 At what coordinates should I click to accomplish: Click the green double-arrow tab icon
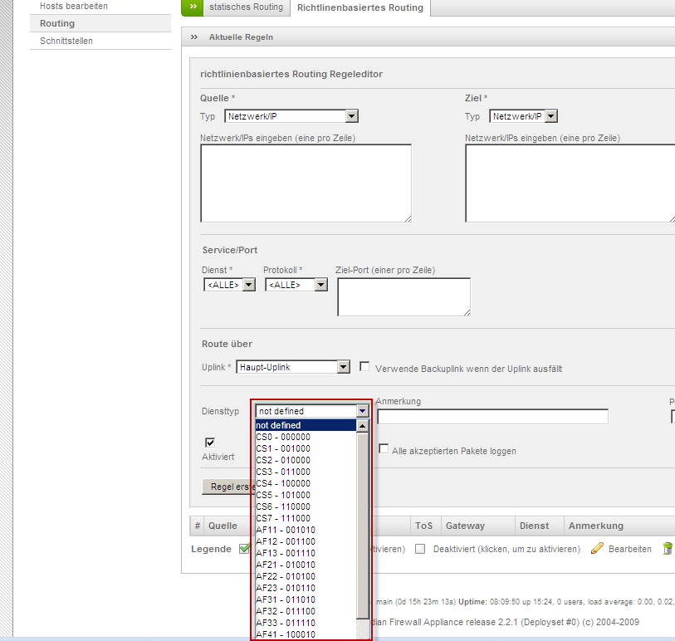[193, 7]
